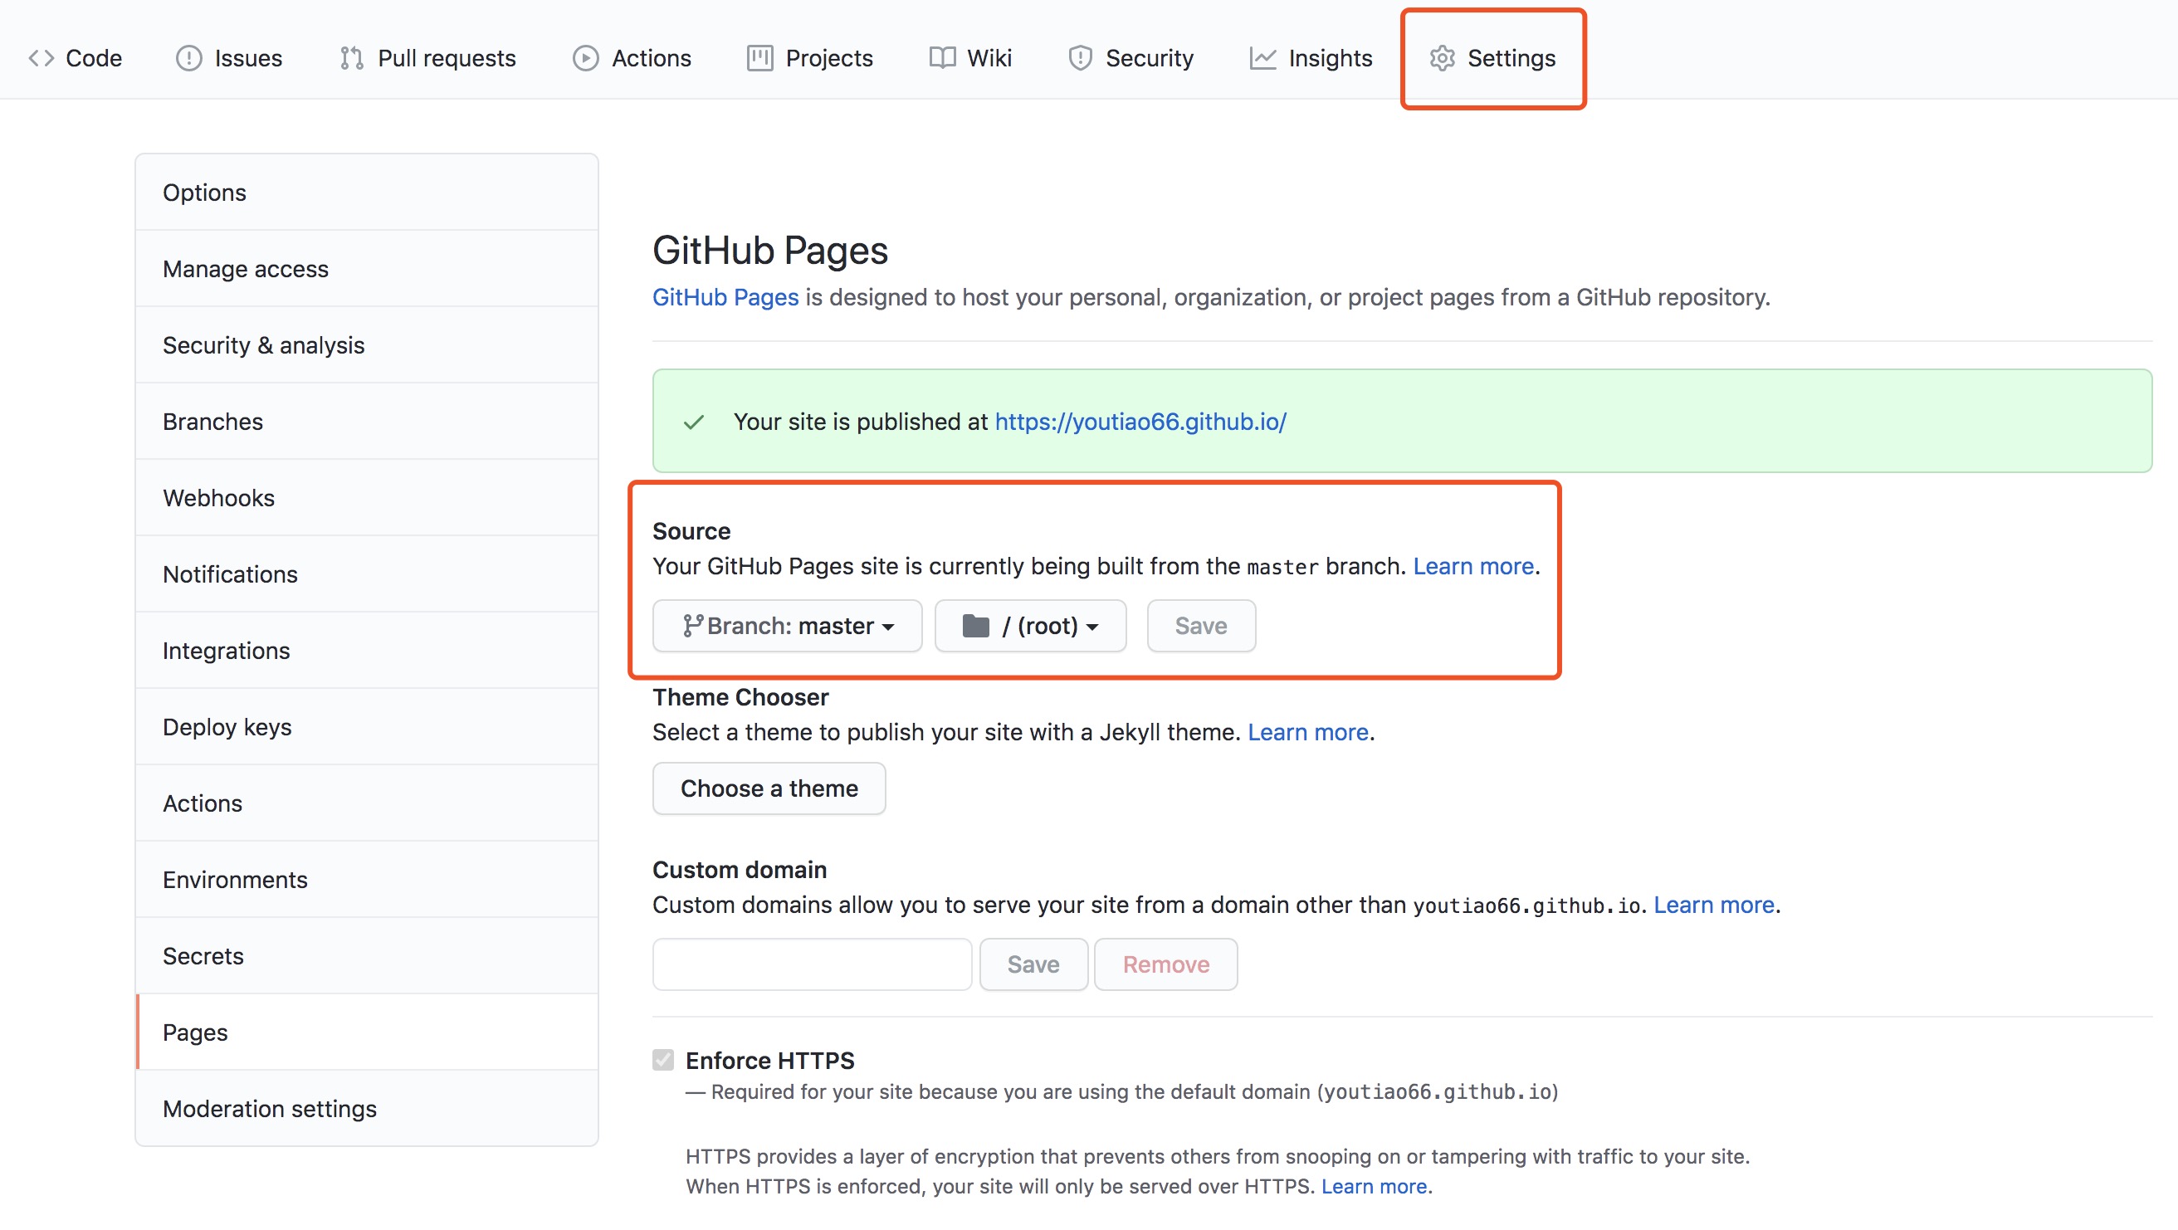This screenshot has width=2178, height=1230.
Task: Click the Wiki book icon
Action: (x=942, y=58)
